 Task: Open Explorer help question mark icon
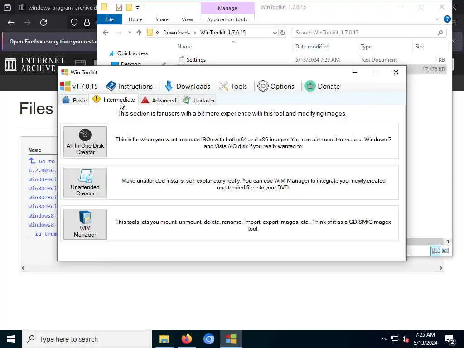click(447, 19)
